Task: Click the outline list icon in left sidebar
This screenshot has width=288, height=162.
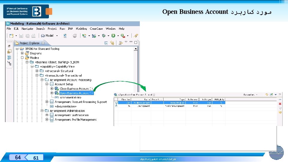Action: (x=9, y=58)
